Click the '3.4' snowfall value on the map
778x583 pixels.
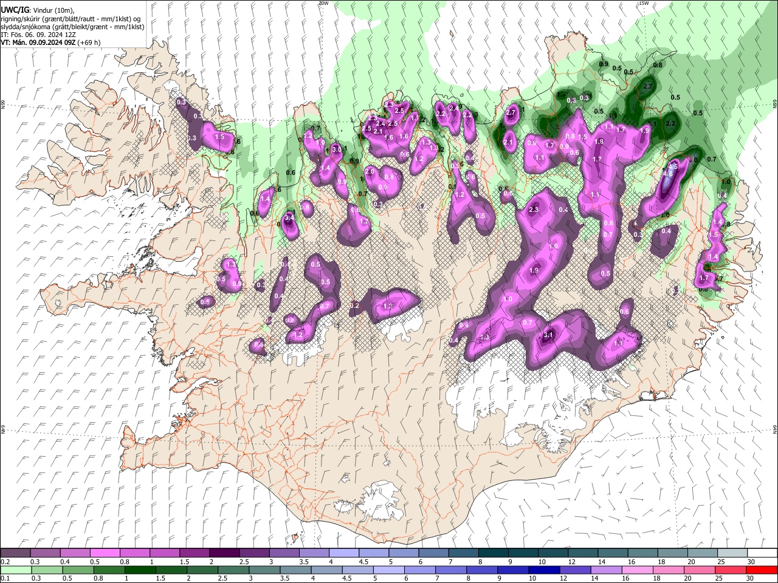(289, 217)
